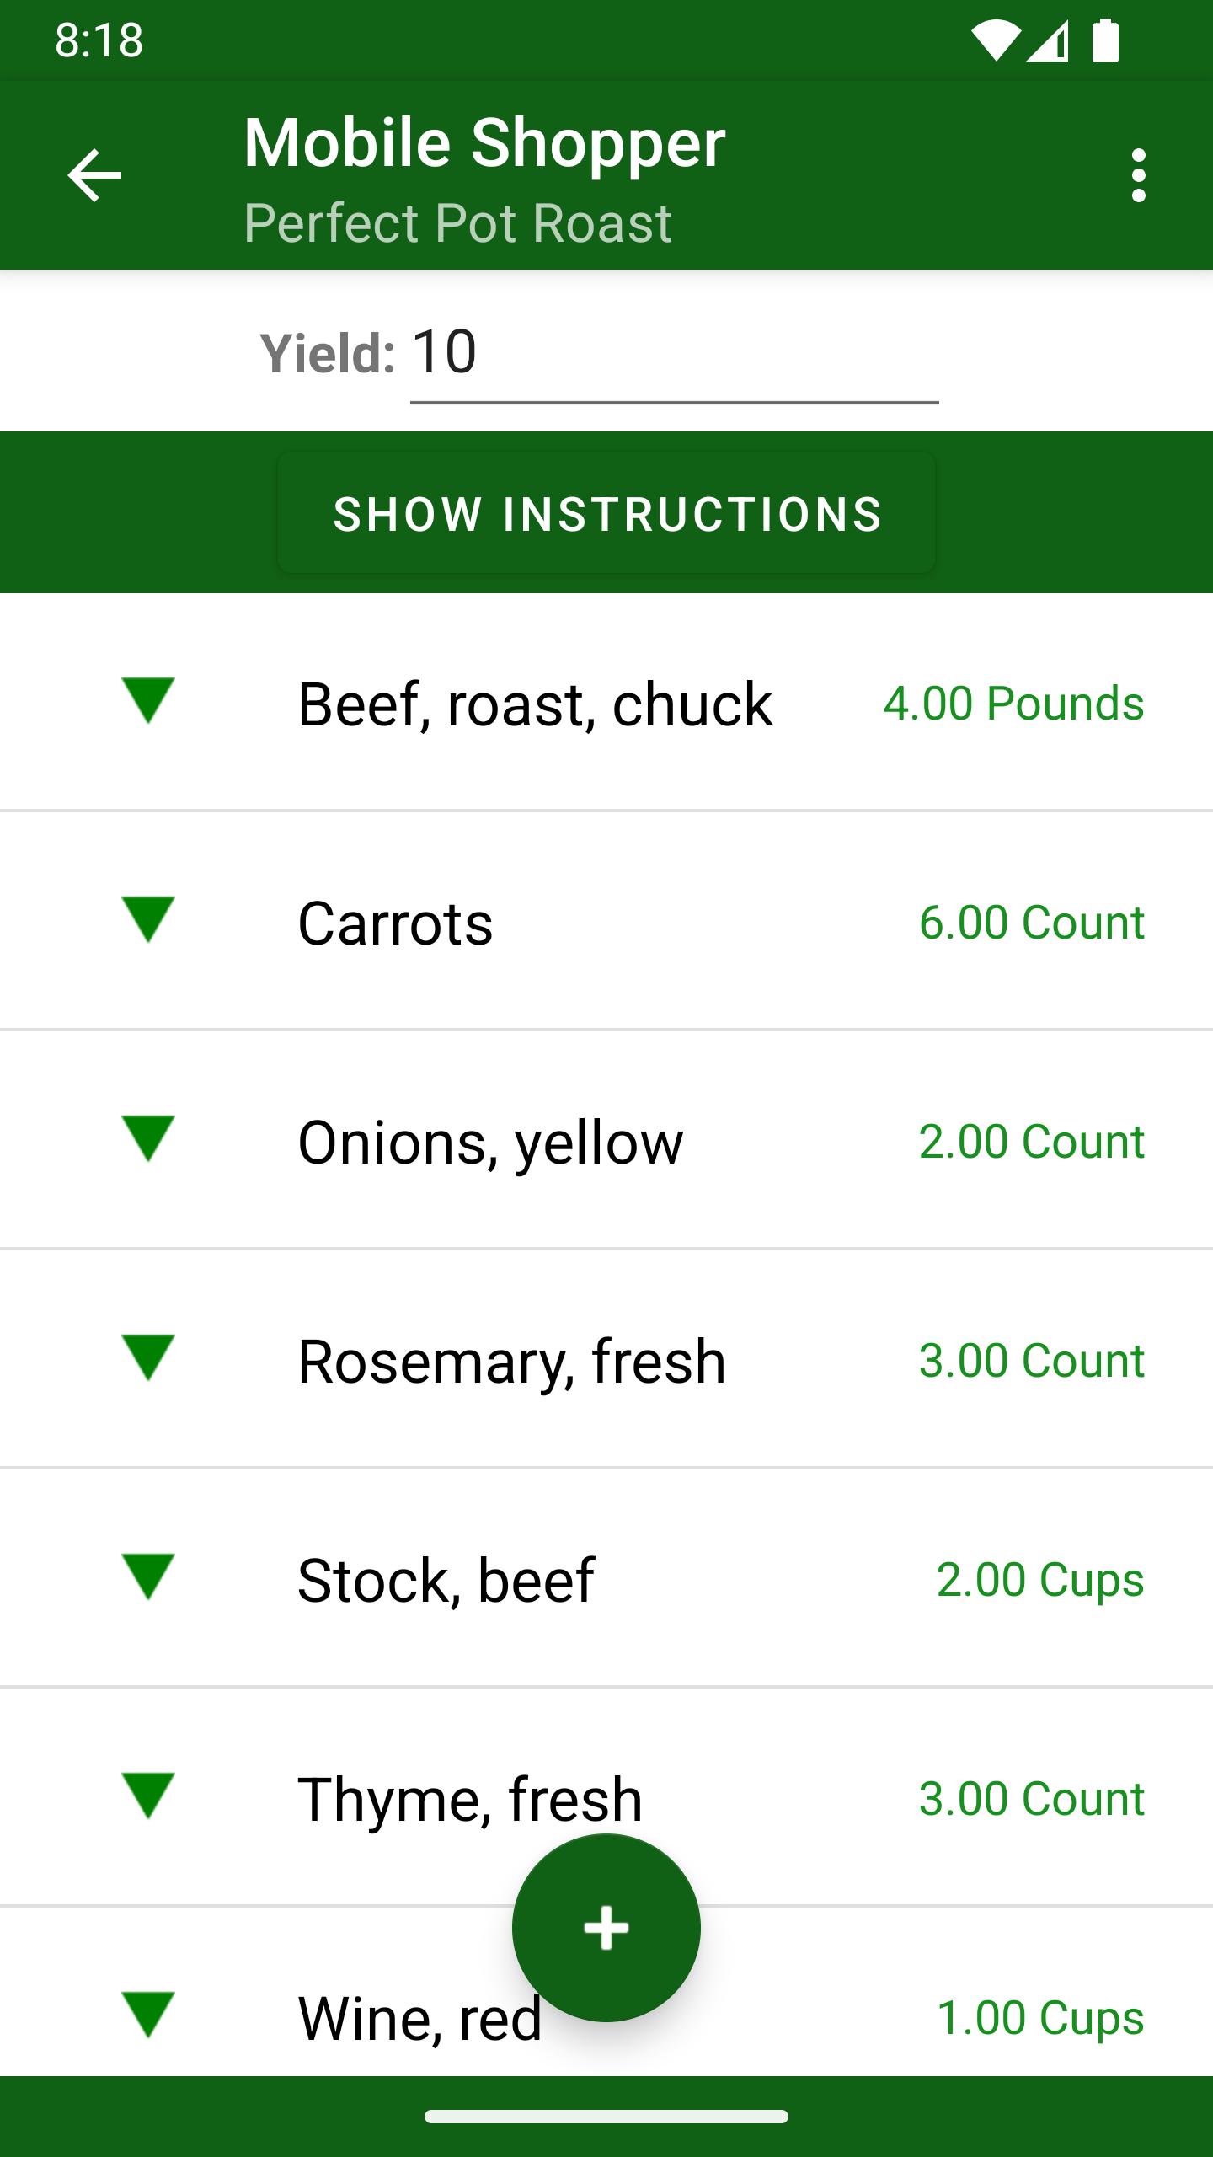This screenshot has width=1213, height=2157.
Task: Expand the Stock, beef triangle
Action: click(148, 1576)
